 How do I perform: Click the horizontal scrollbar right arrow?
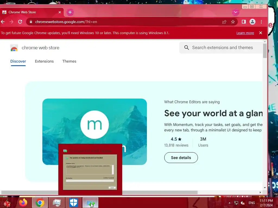pos(260,193)
